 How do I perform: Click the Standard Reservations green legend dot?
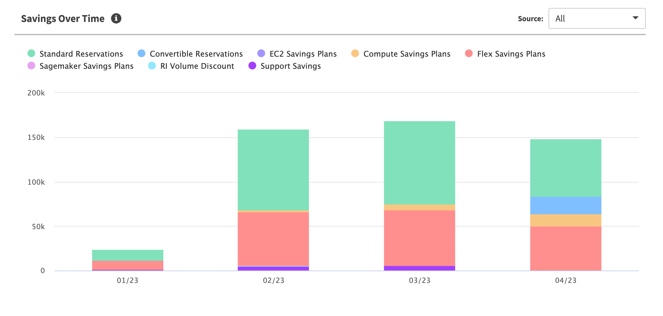tap(31, 54)
